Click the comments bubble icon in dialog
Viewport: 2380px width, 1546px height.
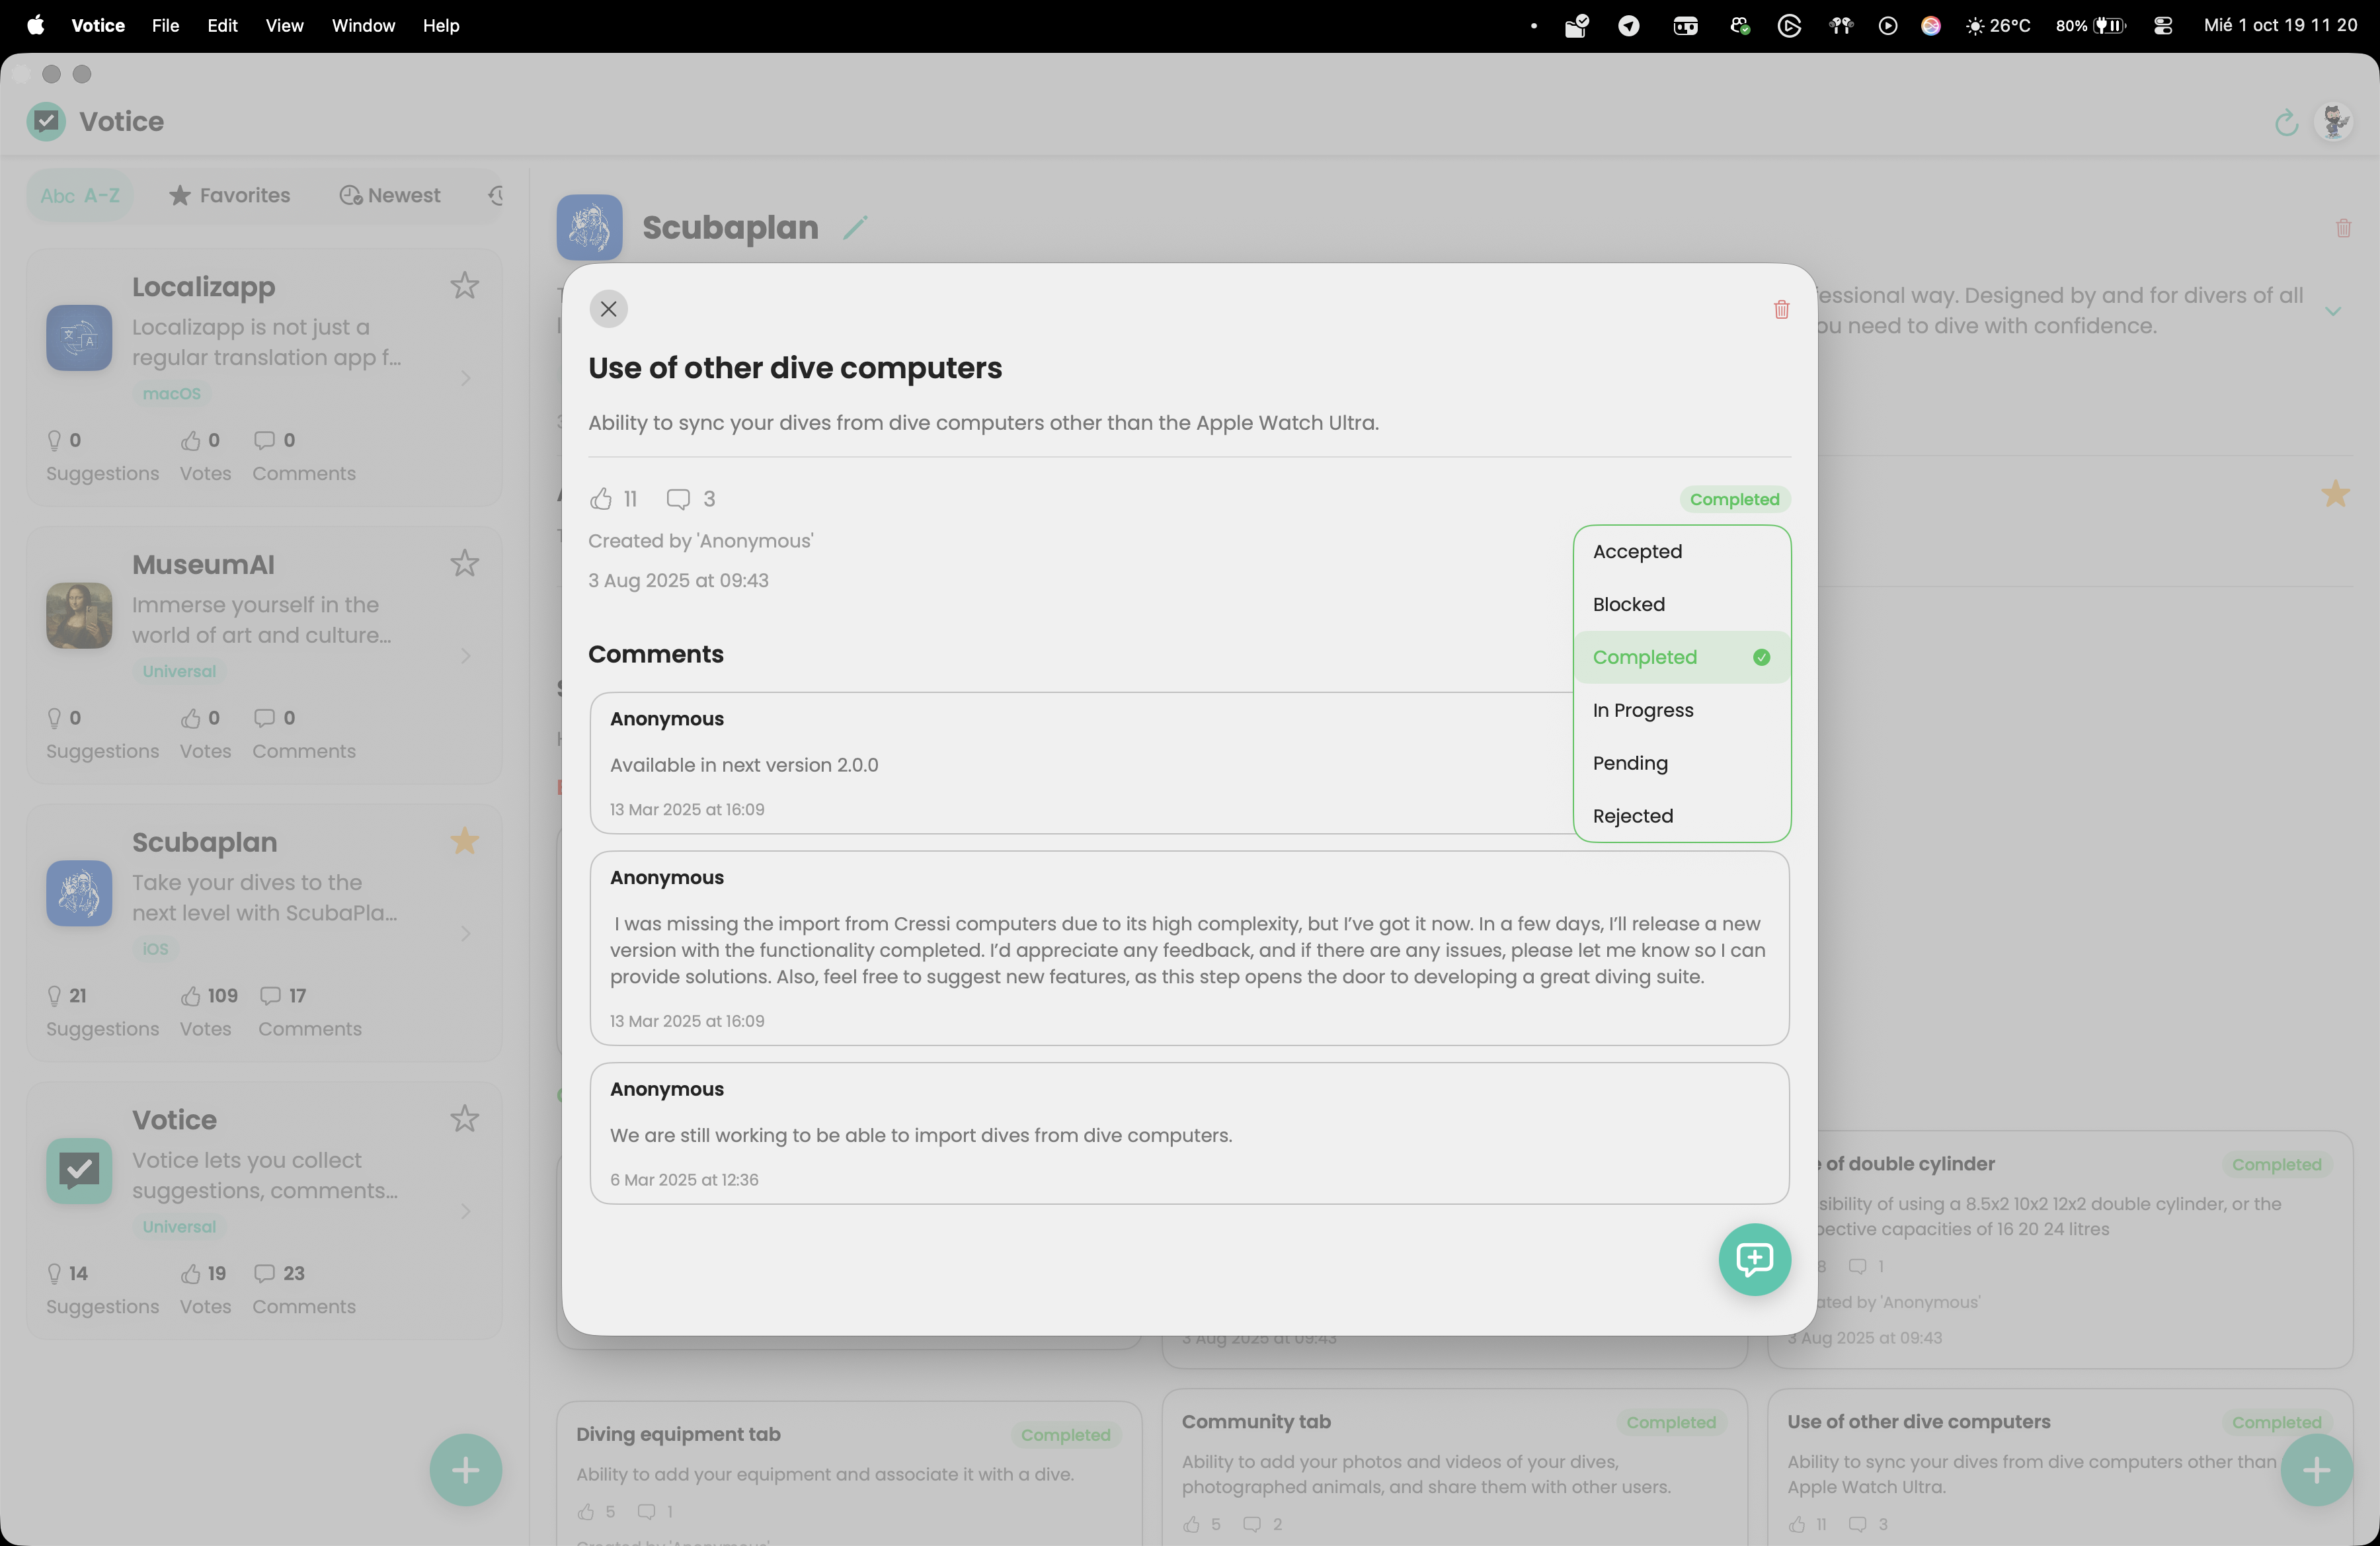coord(678,499)
